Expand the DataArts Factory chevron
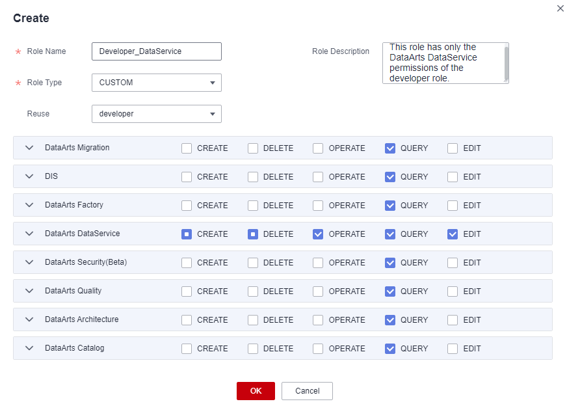This screenshot has height=406, width=567. (29, 205)
